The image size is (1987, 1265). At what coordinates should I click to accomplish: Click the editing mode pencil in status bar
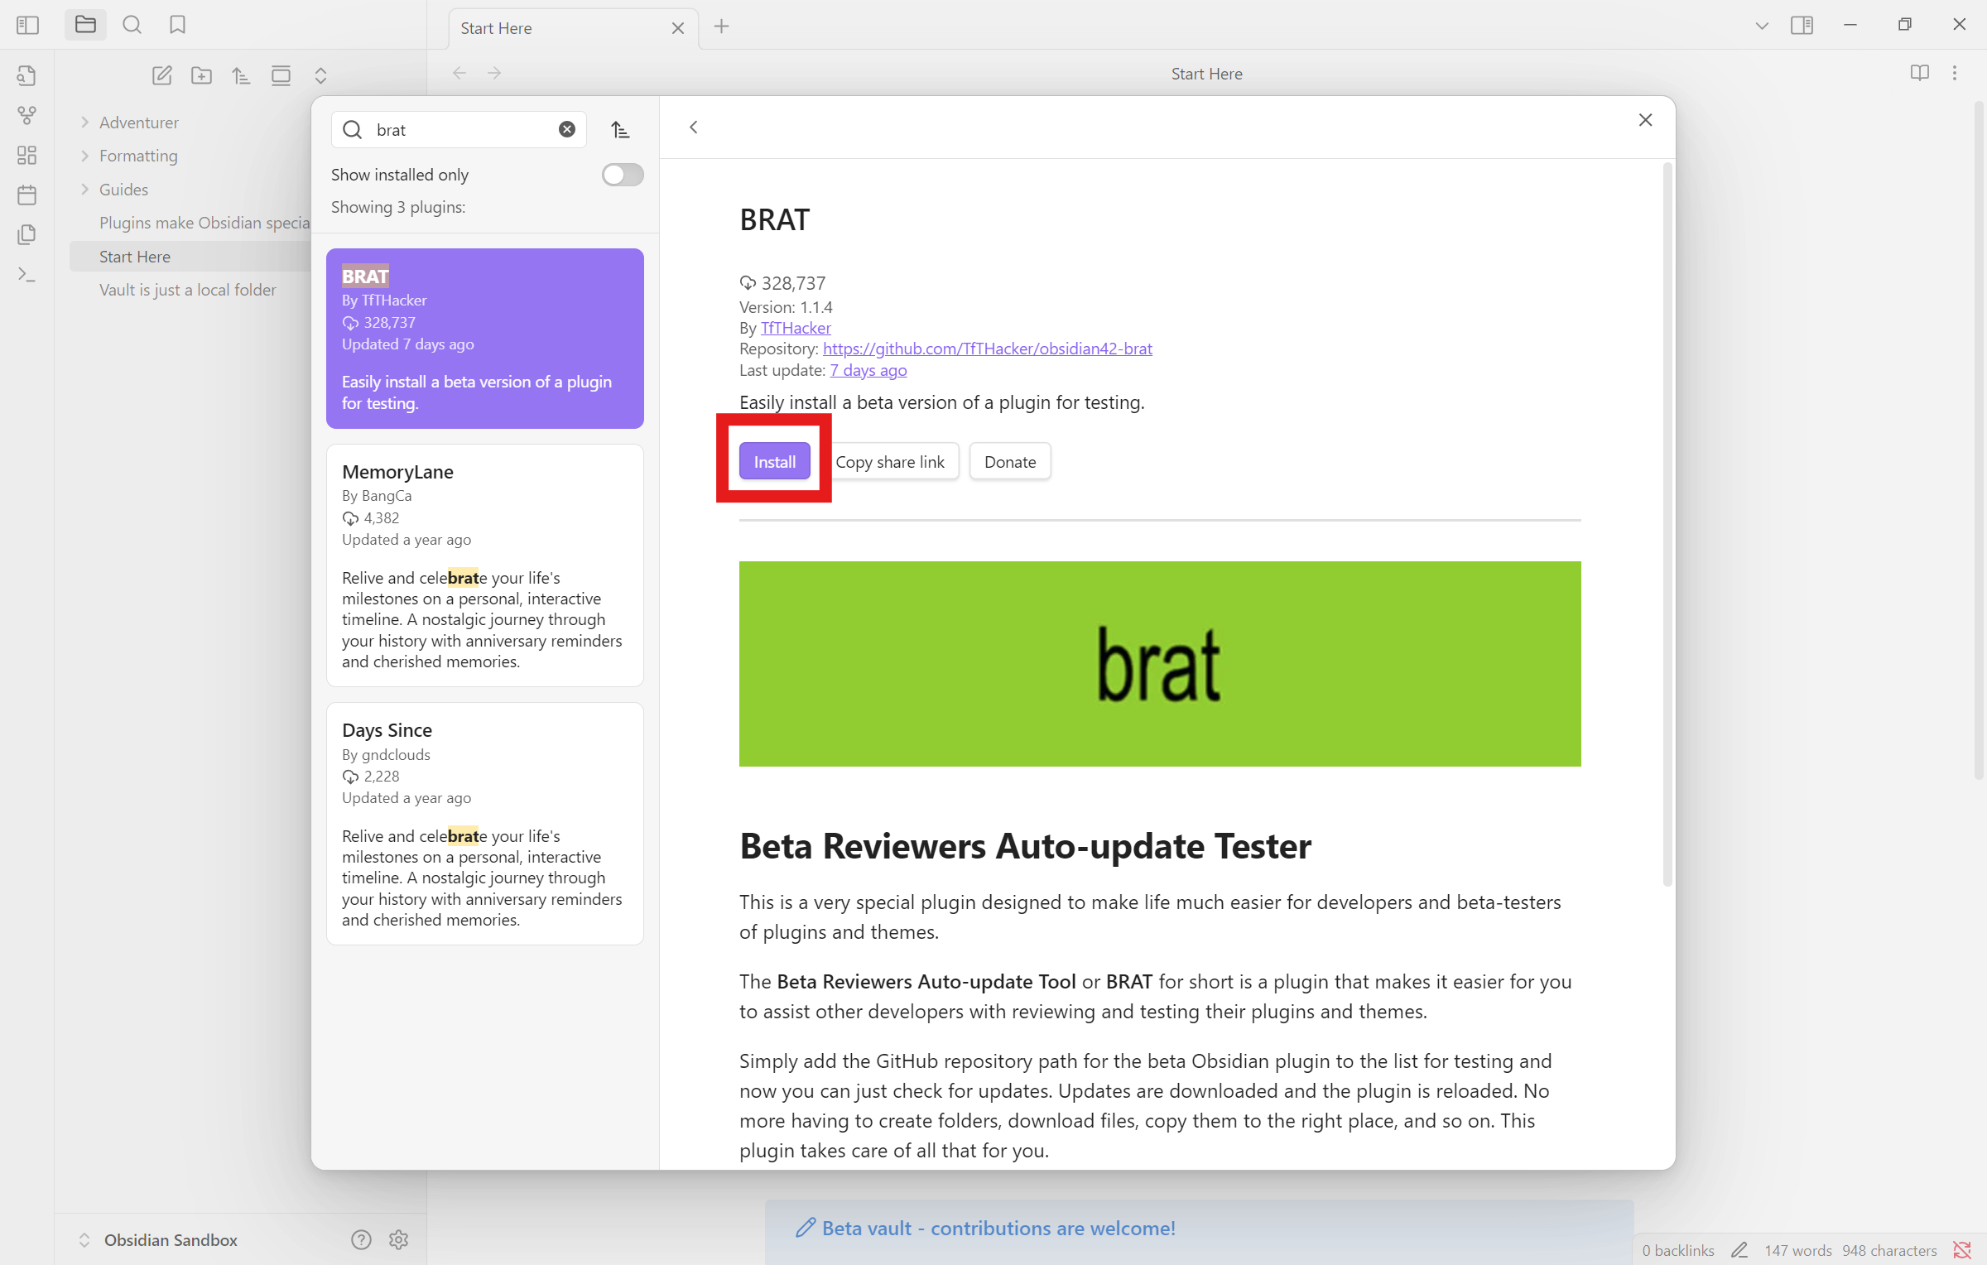[x=1739, y=1250]
